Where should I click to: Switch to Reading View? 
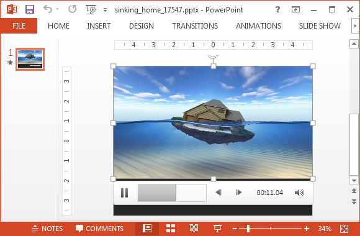pyautogui.click(x=194, y=229)
